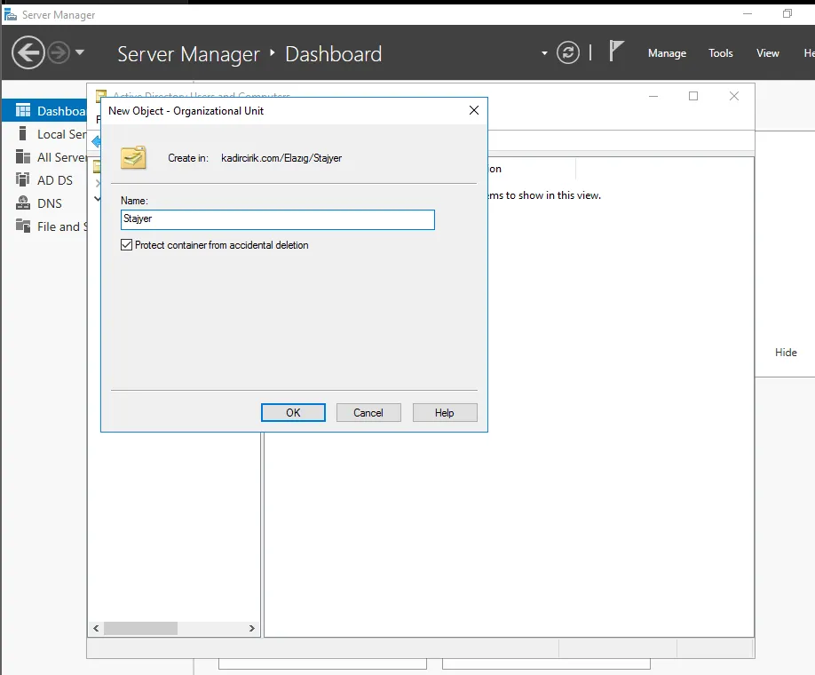This screenshot has width=815, height=675.
Task: Click the horizontal scrollbar left arrow
Action: (96, 628)
